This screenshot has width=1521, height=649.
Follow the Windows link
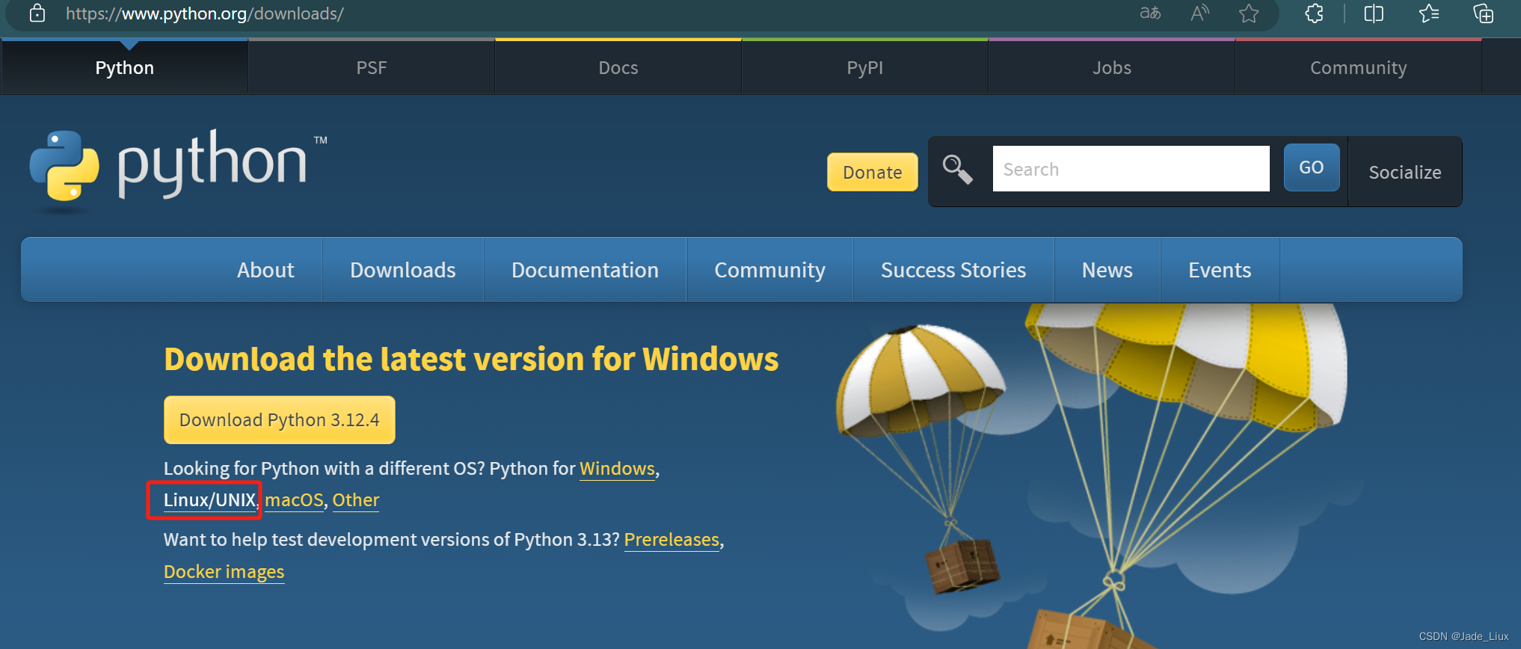pyautogui.click(x=618, y=469)
